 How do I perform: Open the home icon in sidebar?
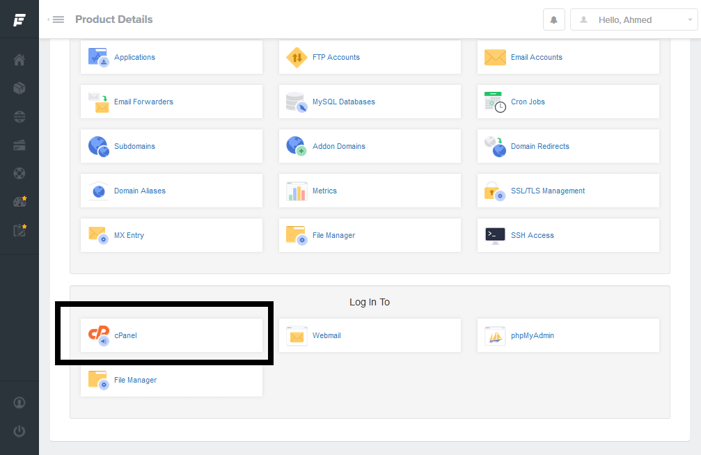point(19,59)
